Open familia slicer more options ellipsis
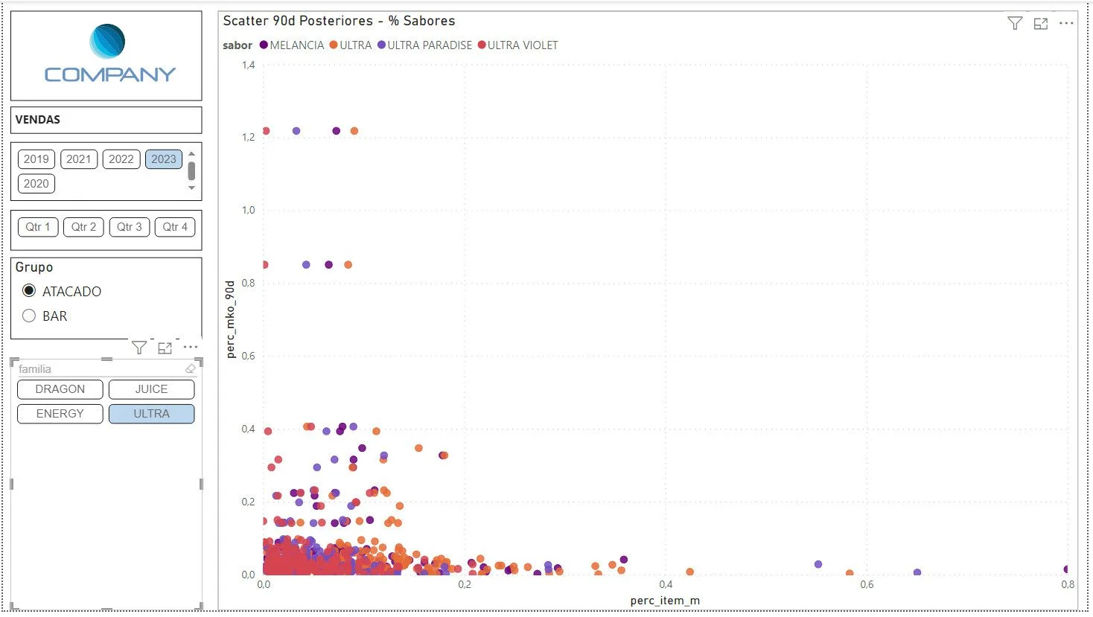The image size is (1093, 617). [191, 348]
